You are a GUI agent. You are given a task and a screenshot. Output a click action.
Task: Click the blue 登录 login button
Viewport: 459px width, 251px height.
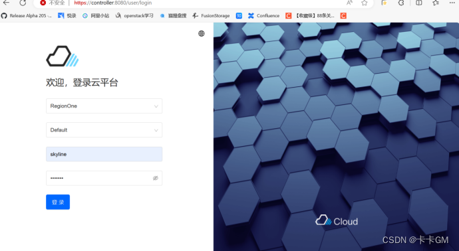(58, 203)
